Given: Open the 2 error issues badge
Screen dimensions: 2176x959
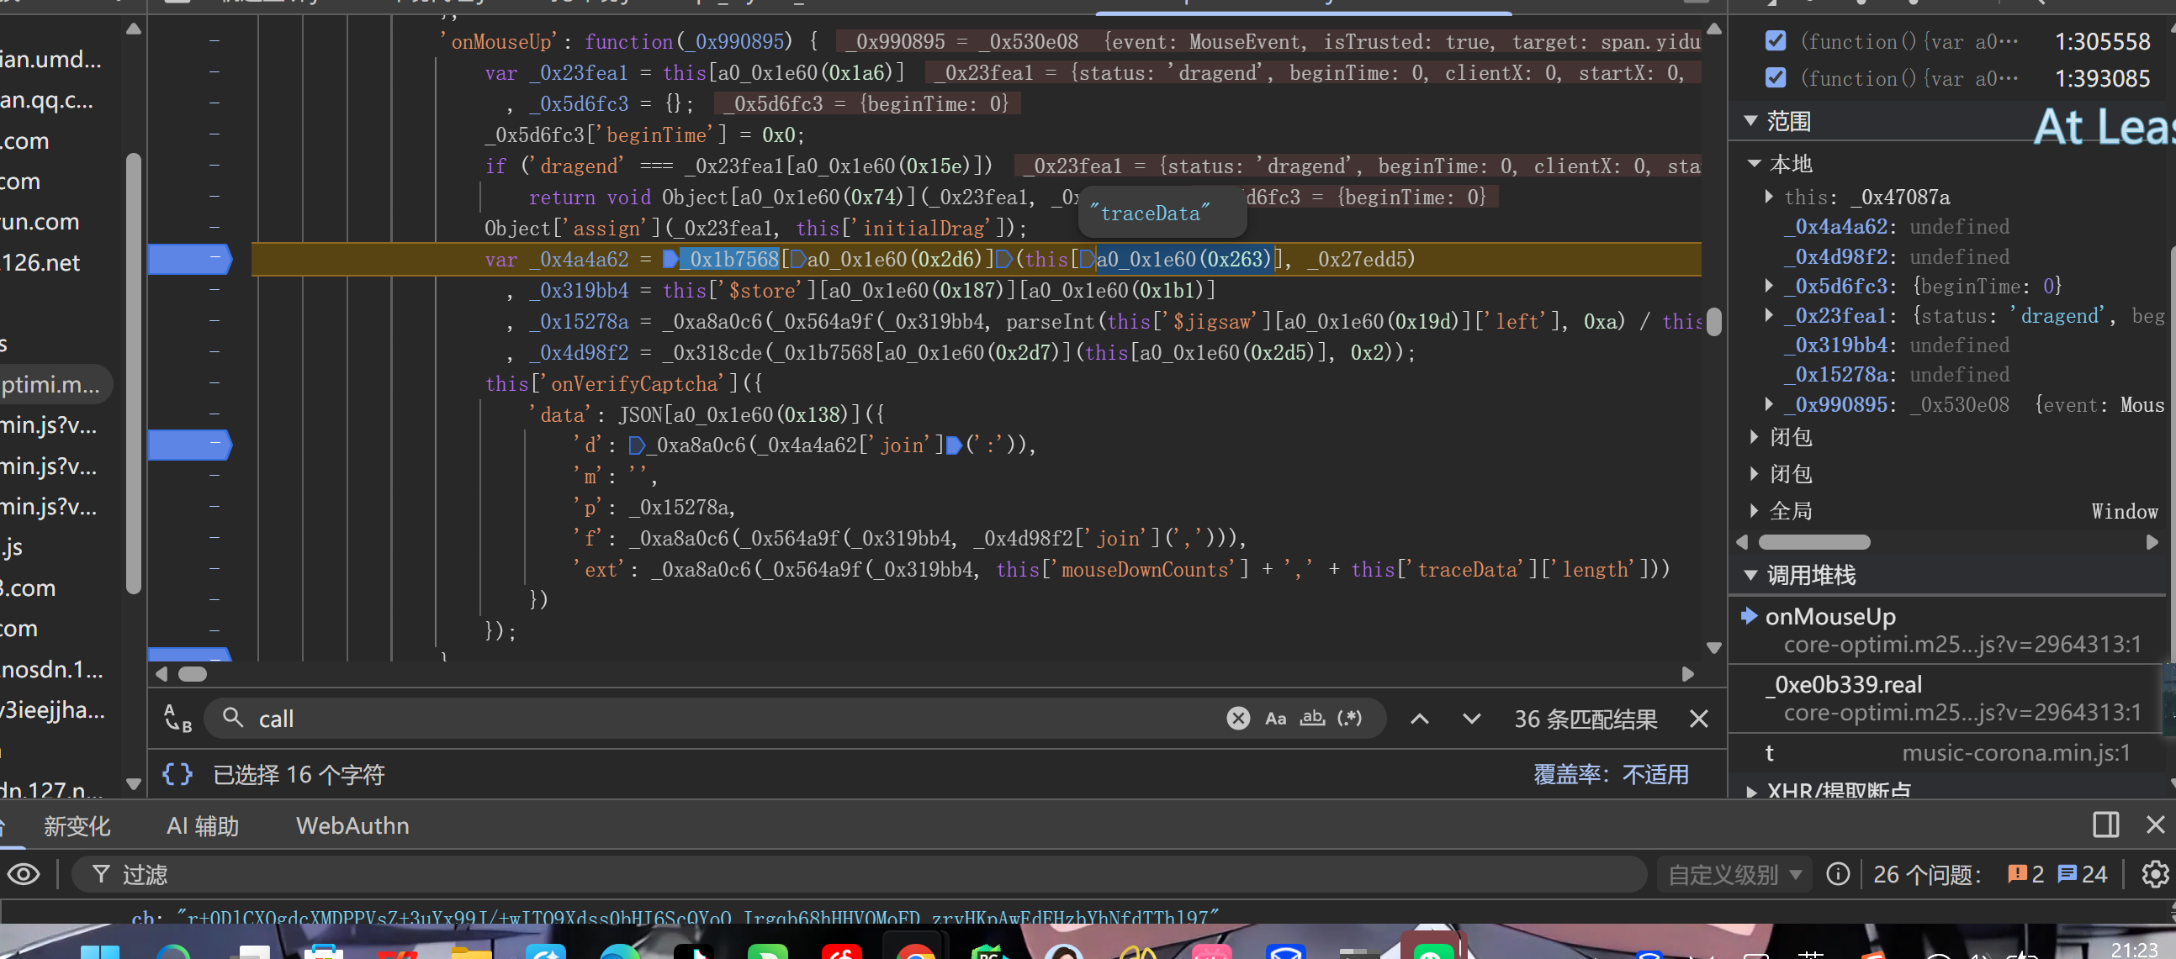Looking at the screenshot, I should 2025,874.
